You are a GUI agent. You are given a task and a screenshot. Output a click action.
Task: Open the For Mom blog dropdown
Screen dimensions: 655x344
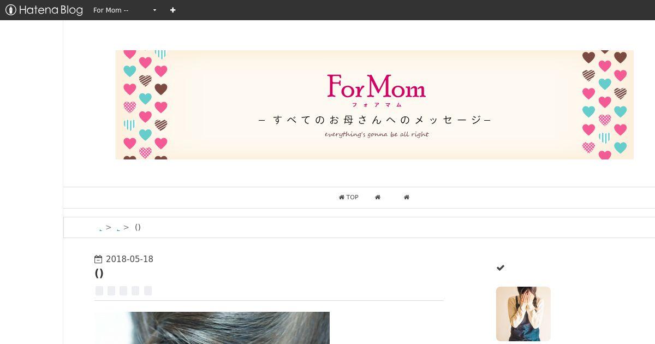pyautogui.click(x=124, y=10)
